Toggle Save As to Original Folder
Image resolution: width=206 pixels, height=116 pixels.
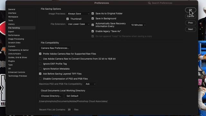[93, 14]
